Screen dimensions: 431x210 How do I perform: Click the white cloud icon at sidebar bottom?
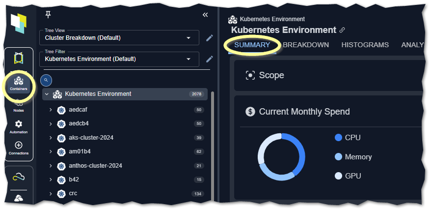(x=19, y=198)
